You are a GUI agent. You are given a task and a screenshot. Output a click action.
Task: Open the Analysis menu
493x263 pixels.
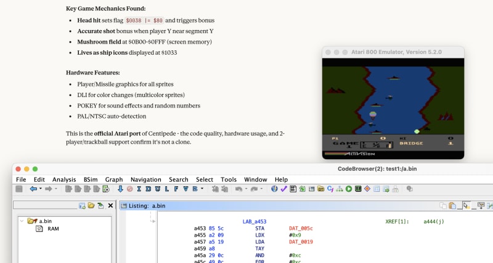tap(64, 179)
